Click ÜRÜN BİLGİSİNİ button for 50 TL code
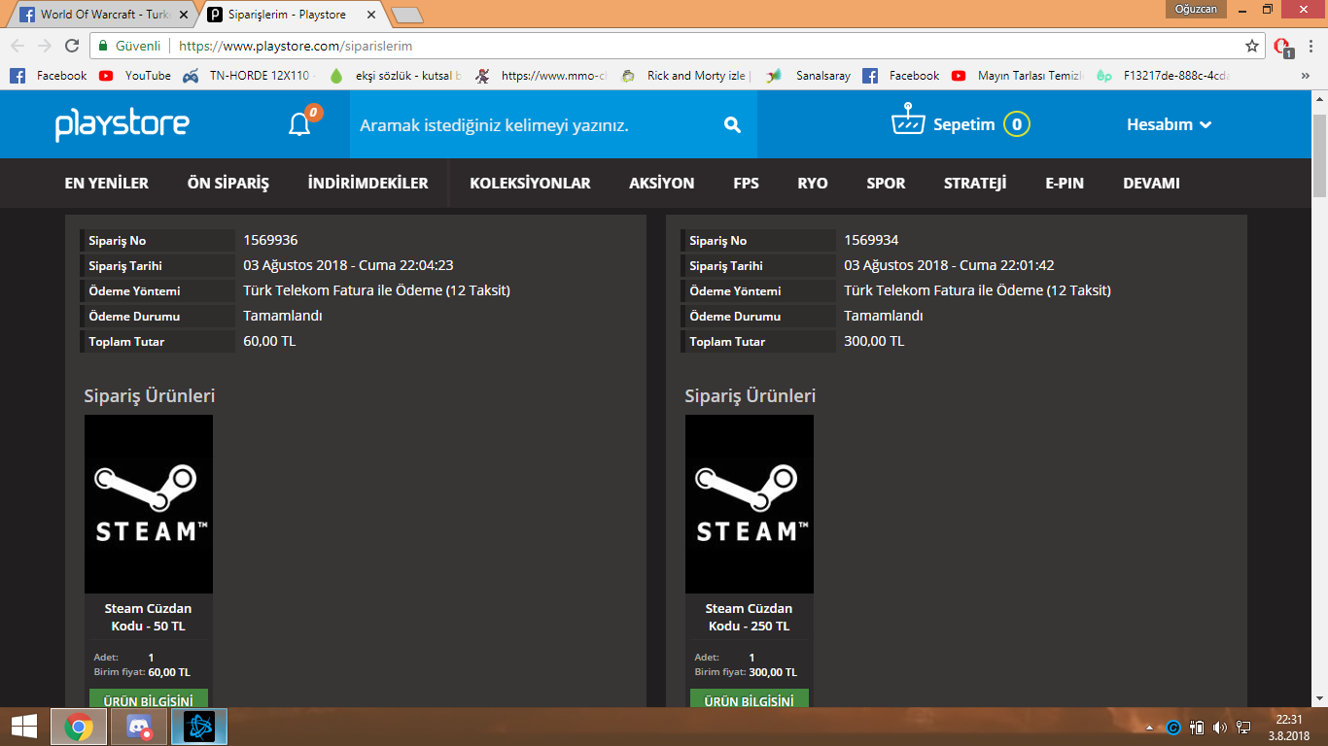The height and width of the screenshot is (746, 1328). click(149, 699)
